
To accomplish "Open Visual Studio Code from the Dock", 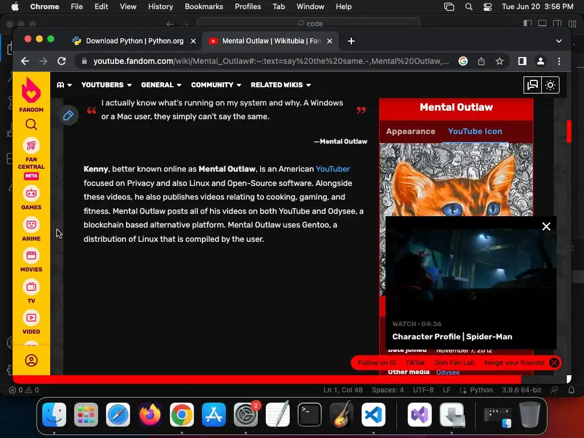I will 373,415.
